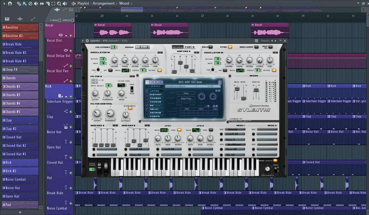Select the Slip tool with double arrows

point(42,3)
